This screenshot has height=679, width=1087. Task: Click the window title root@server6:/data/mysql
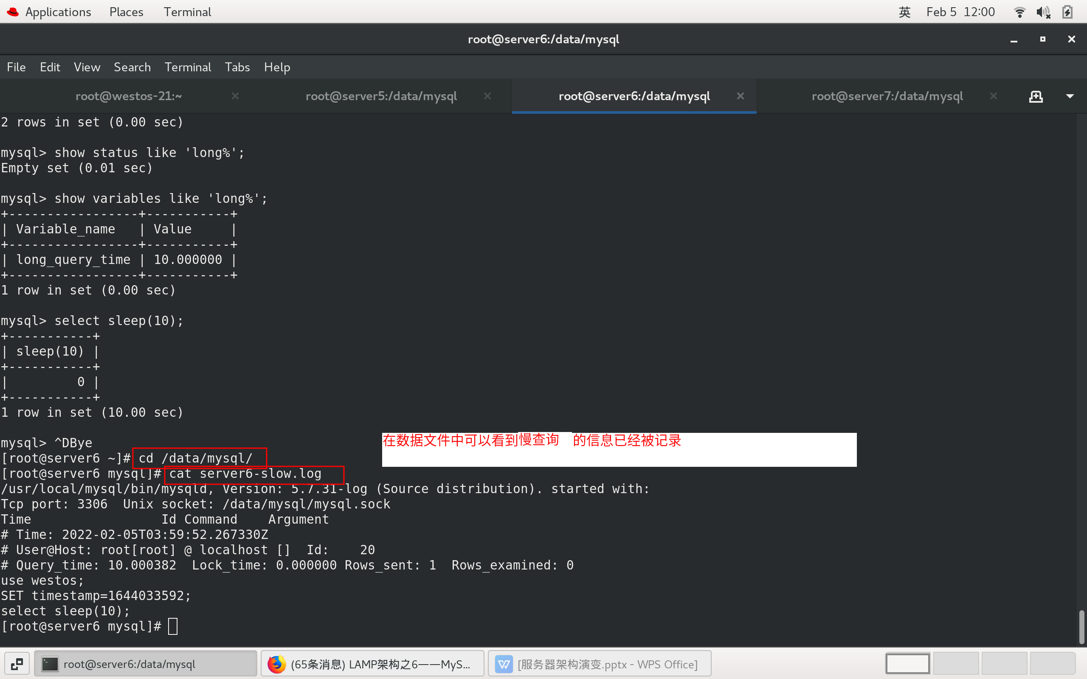click(543, 39)
